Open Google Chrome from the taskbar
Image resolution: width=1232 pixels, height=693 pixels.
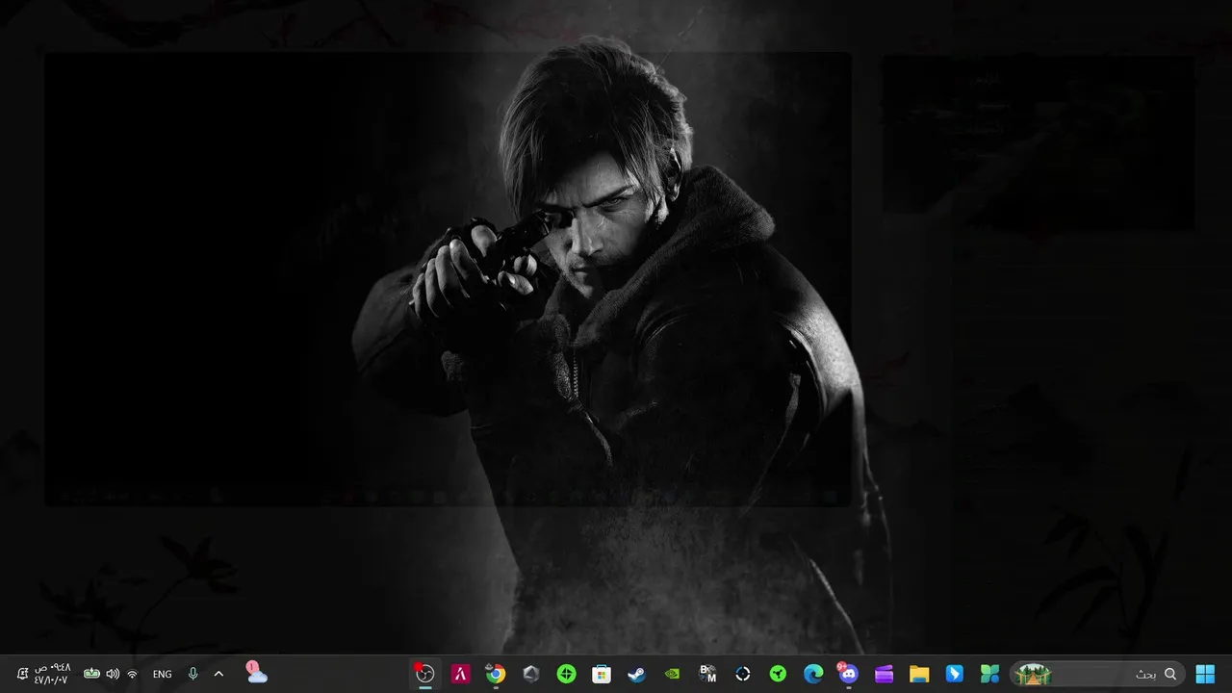(x=496, y=674)
